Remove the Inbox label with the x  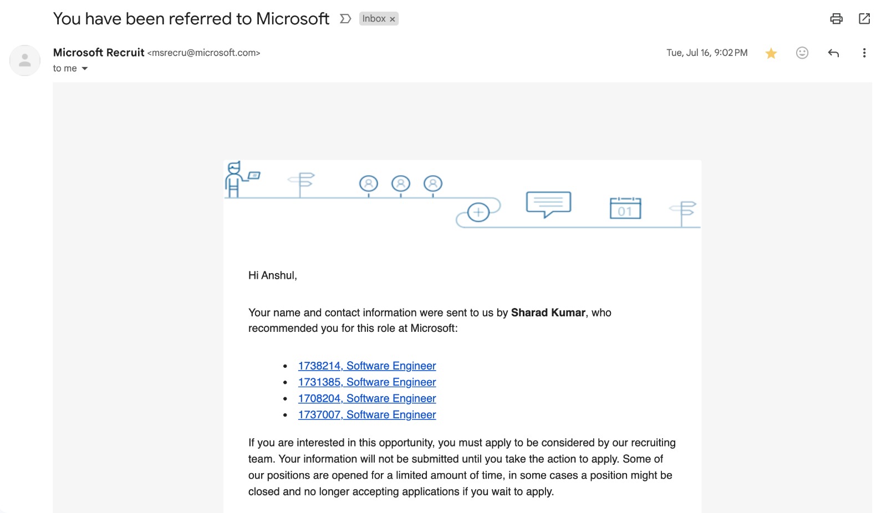(392, 19)
